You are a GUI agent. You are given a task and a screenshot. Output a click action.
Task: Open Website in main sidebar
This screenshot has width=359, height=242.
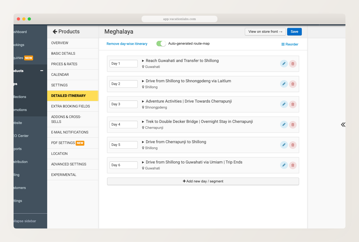tap(30, 123)
